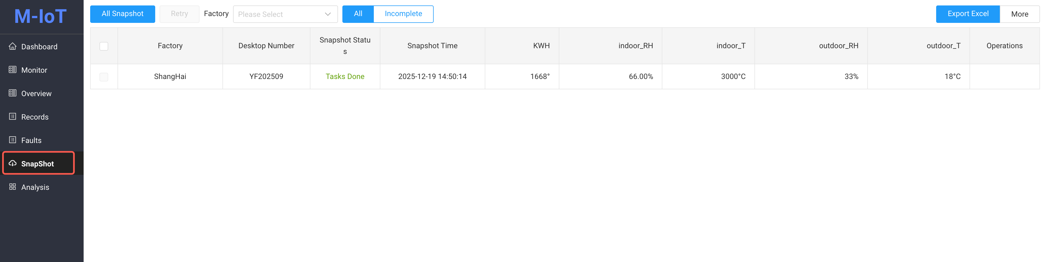Click the Tasks Done status text
The height and width of the screenshot is (262, 1046).
[345, 77]
